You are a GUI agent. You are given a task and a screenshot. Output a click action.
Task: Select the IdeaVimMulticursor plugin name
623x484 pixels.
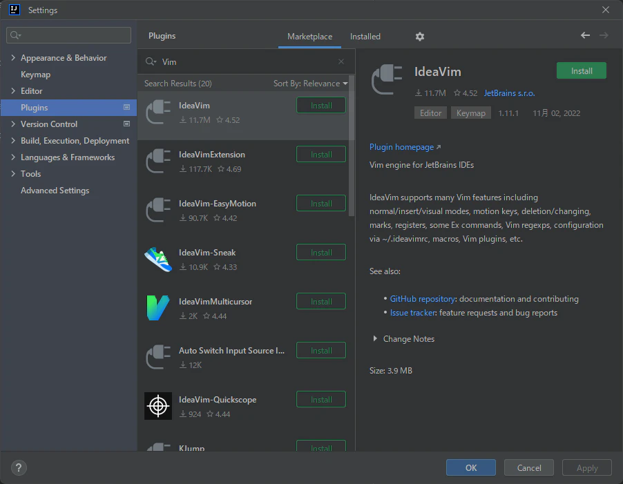[215, 301]
